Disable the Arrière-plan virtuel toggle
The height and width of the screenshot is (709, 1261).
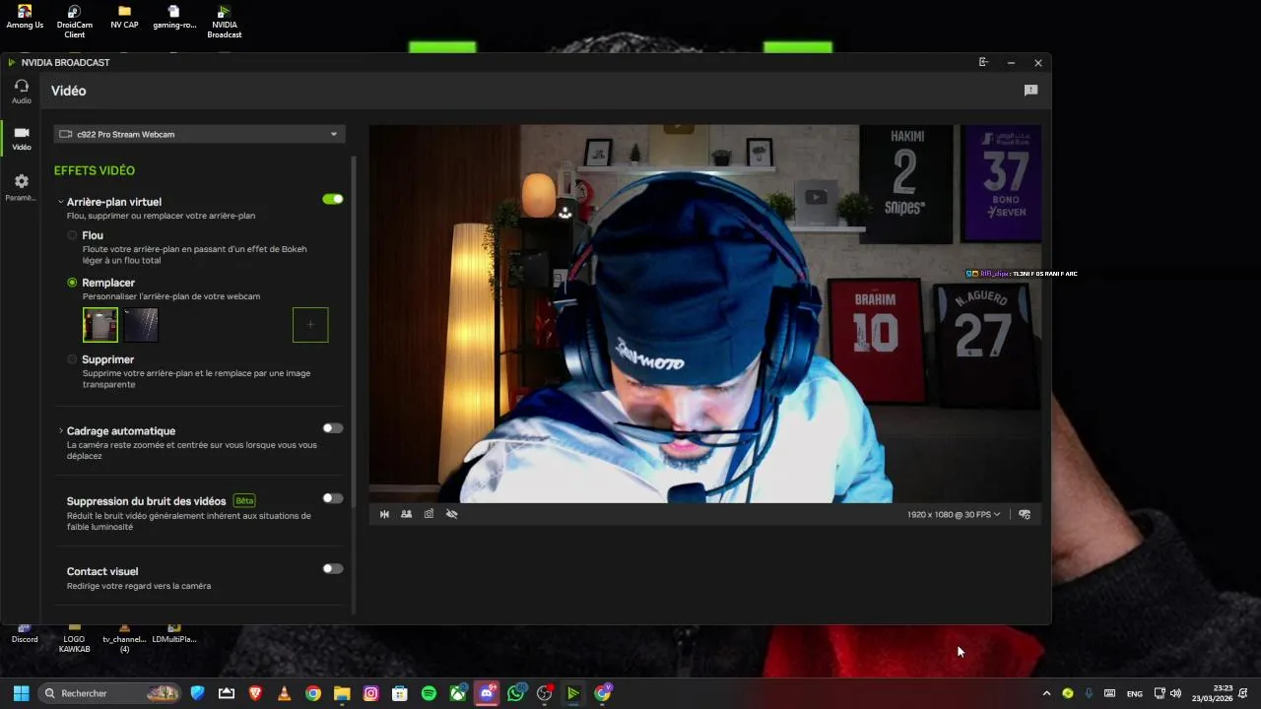(333, 199)
